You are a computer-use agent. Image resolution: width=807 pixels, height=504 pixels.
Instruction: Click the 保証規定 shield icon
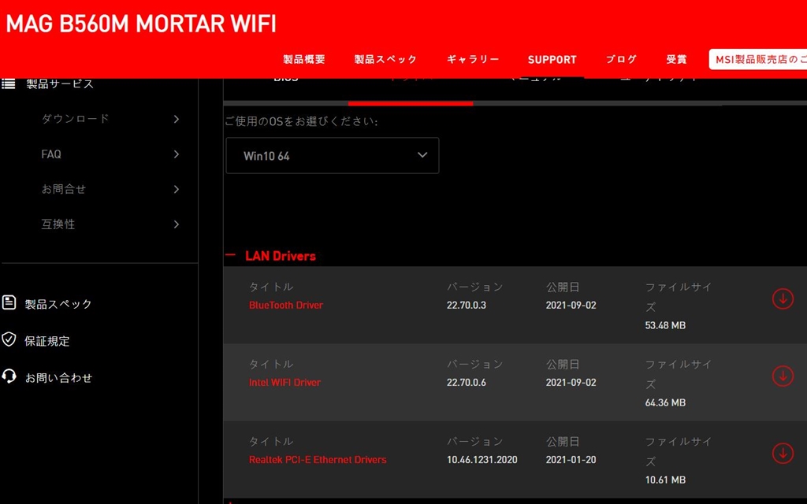coord(9,339)
